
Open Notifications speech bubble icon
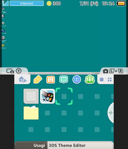coord(64,79)
